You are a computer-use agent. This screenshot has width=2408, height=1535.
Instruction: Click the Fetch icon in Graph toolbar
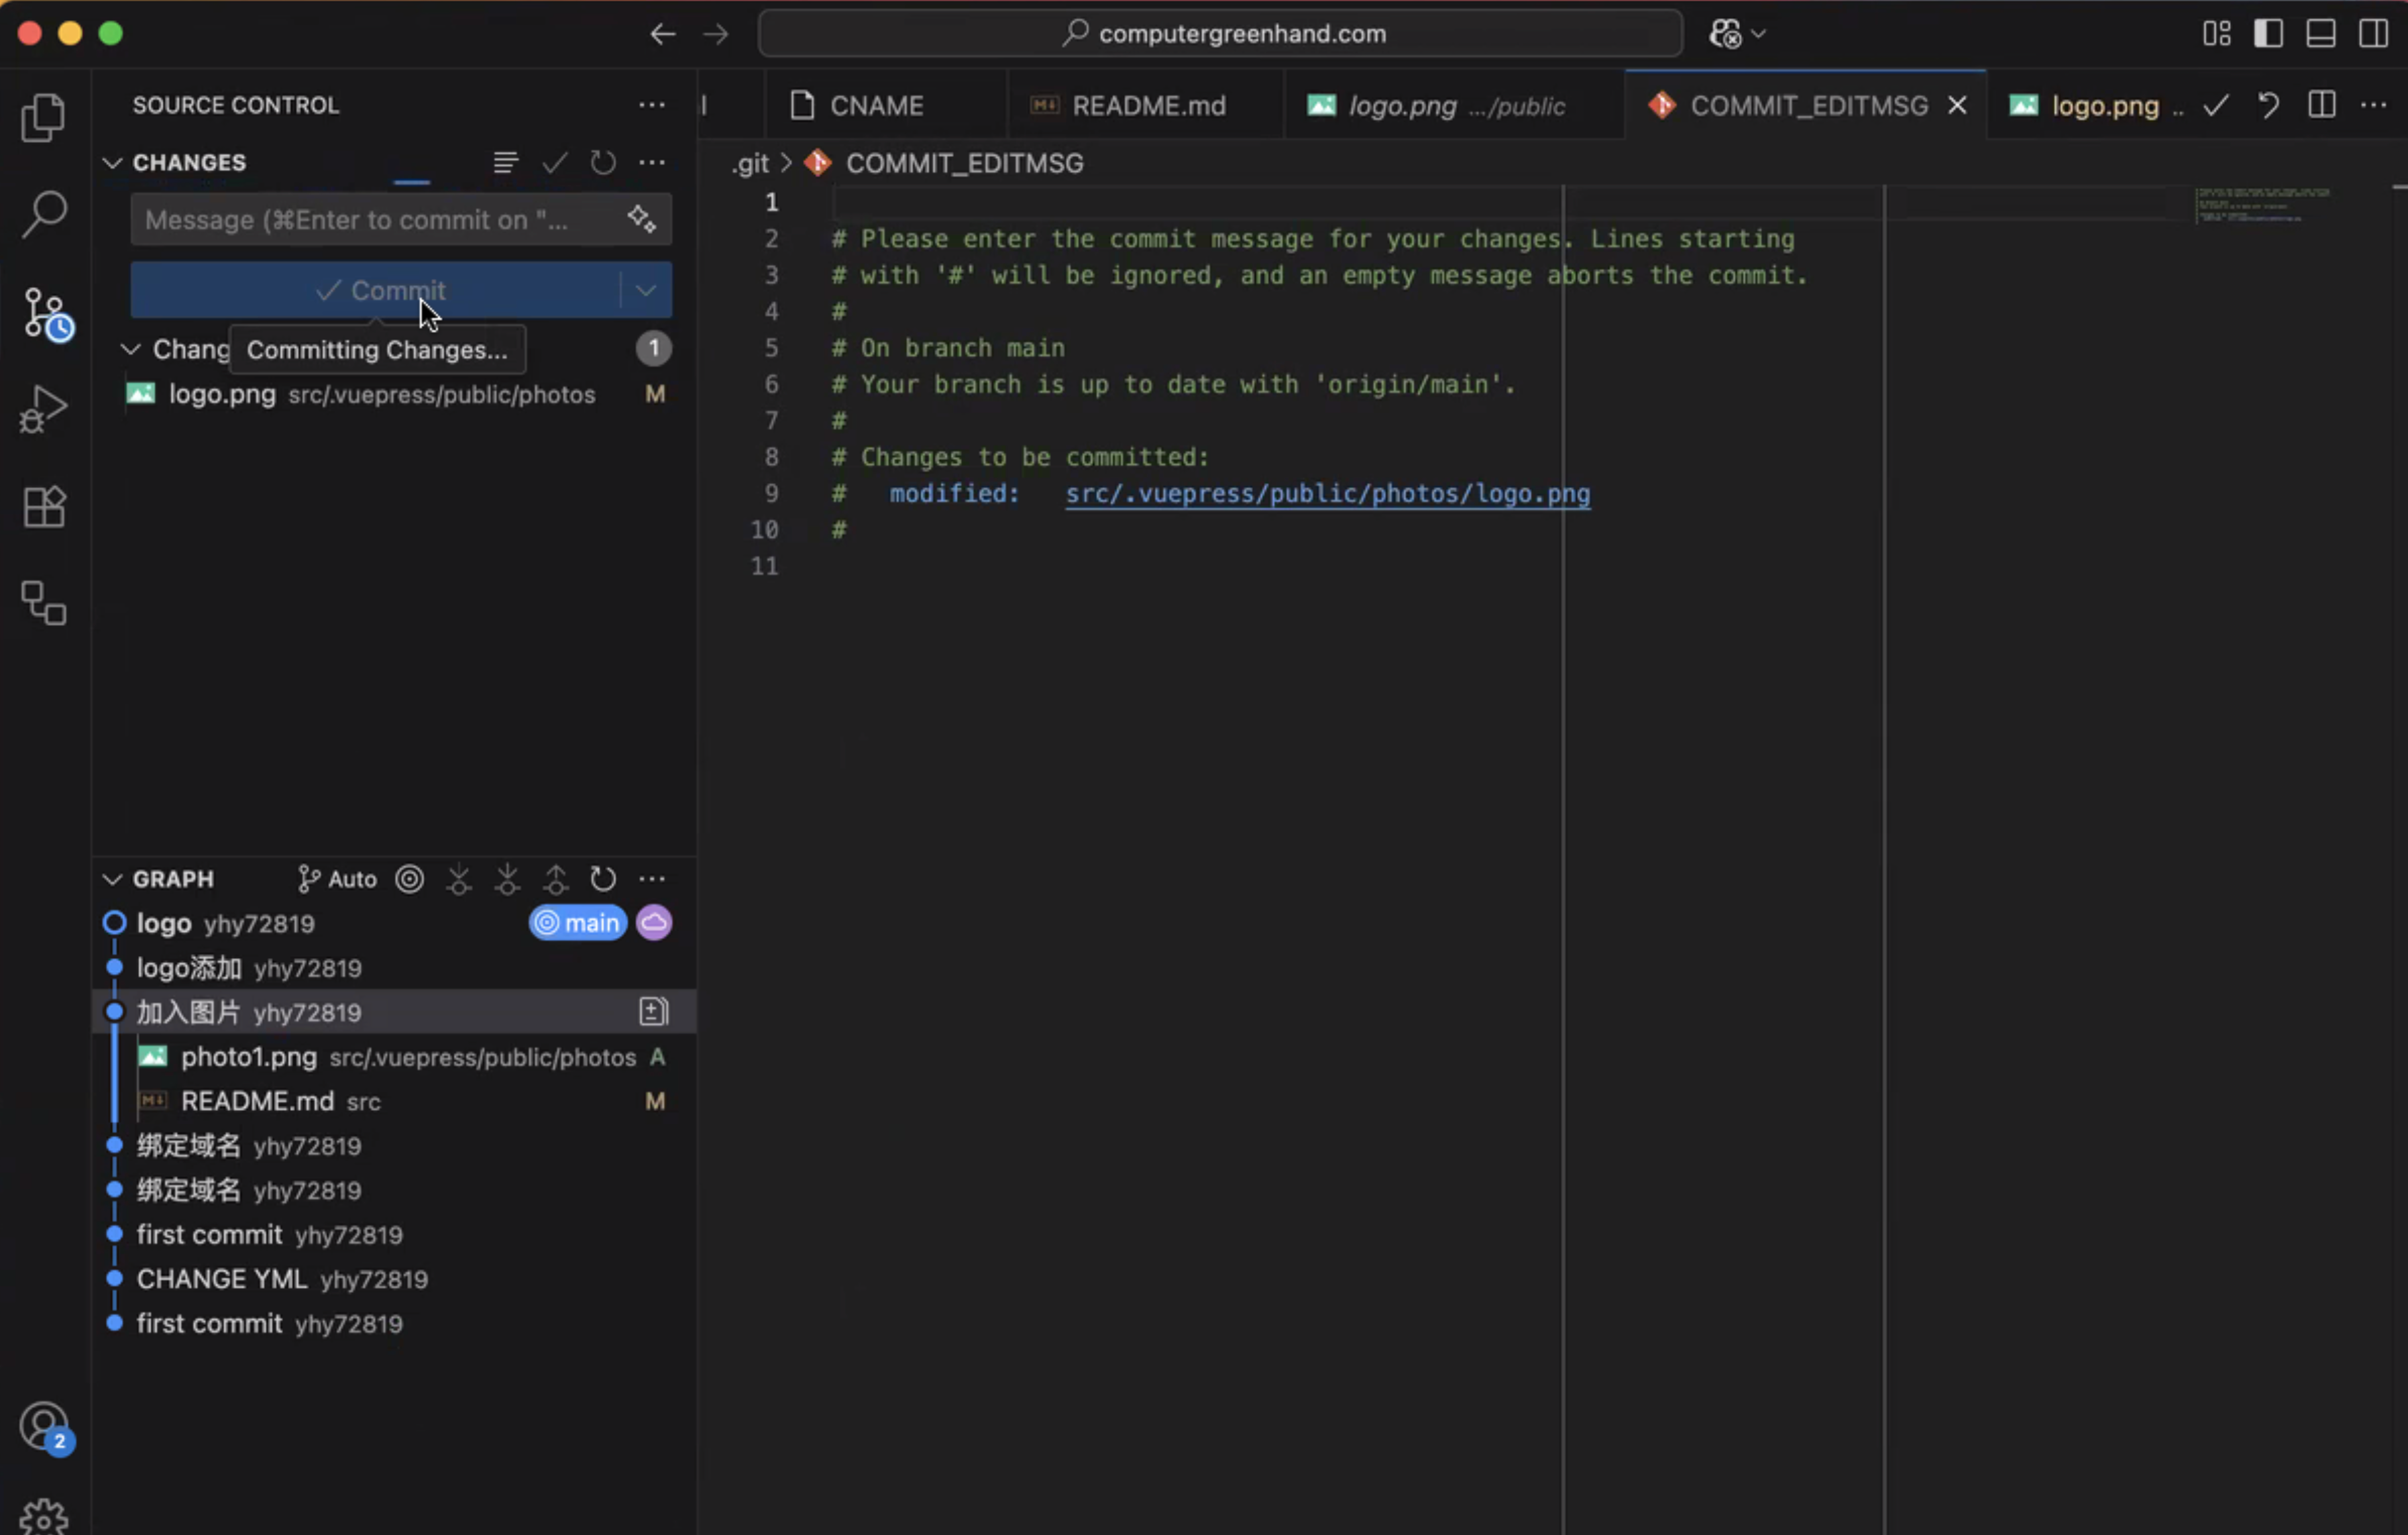459,879
